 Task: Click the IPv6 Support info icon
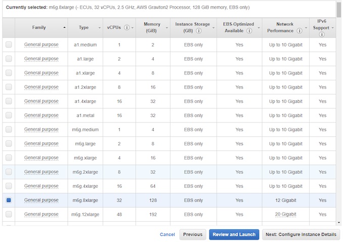pos(322,34)
